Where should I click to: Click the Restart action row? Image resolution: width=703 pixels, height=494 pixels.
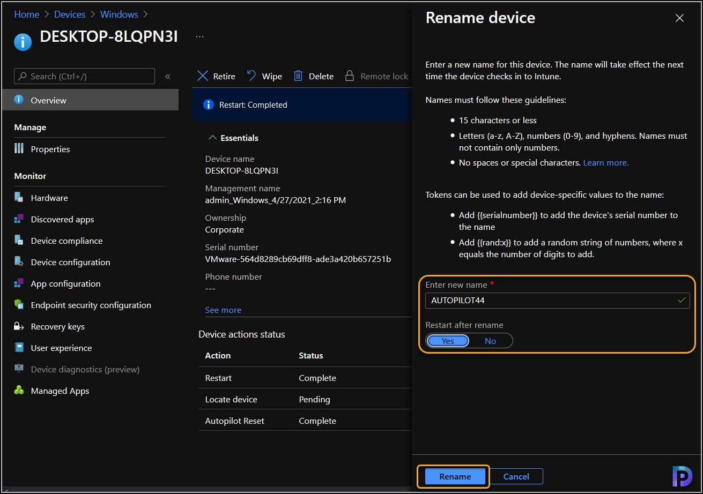click(305, 378)
